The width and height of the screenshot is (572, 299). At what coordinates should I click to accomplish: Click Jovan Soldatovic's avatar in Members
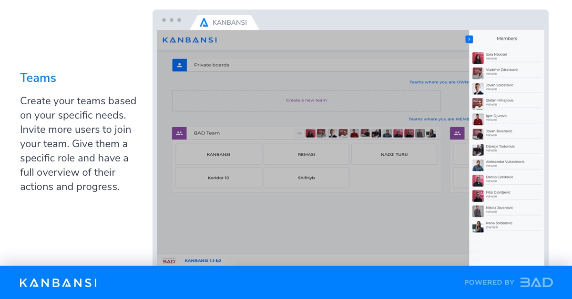click(478, 89)
